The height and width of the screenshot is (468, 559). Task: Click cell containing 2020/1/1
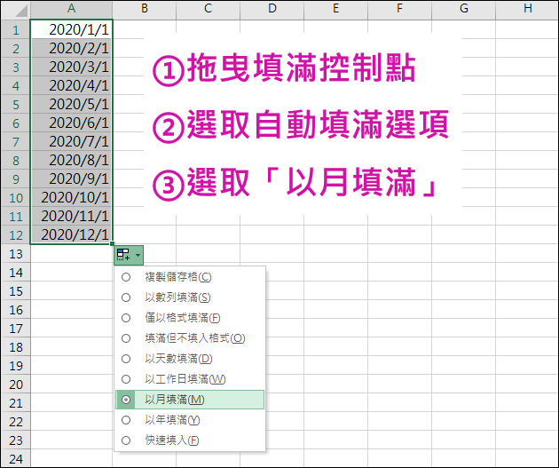tap(72, 29)
